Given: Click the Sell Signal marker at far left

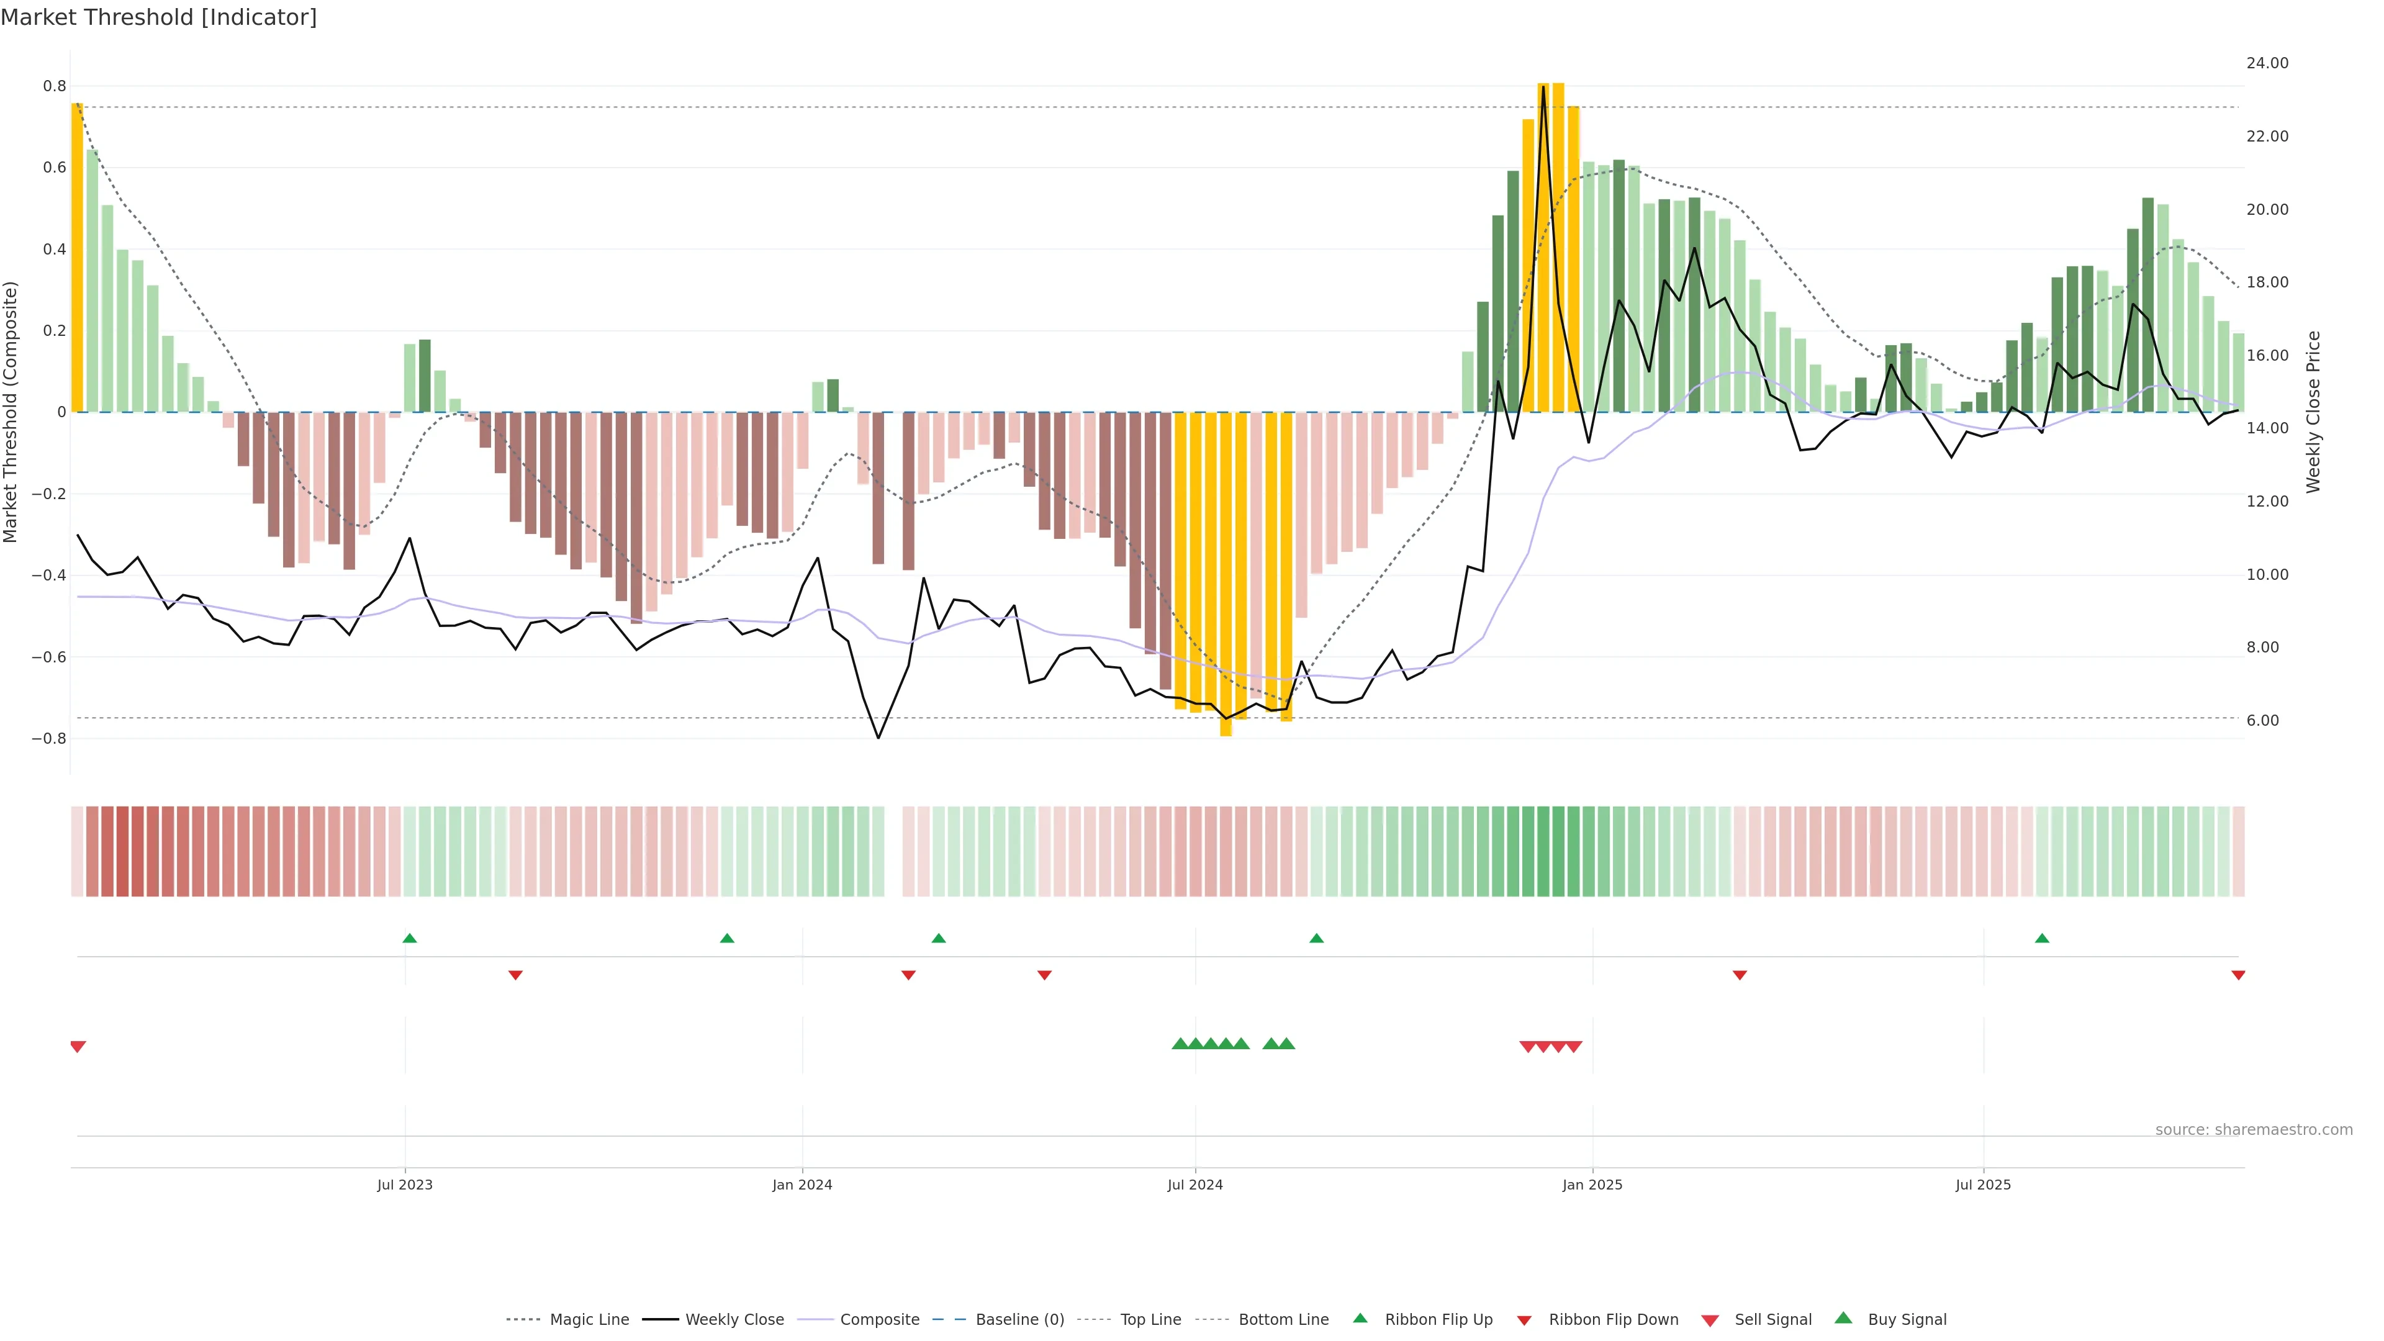Looking at the screenshot, I should 78,1047.
